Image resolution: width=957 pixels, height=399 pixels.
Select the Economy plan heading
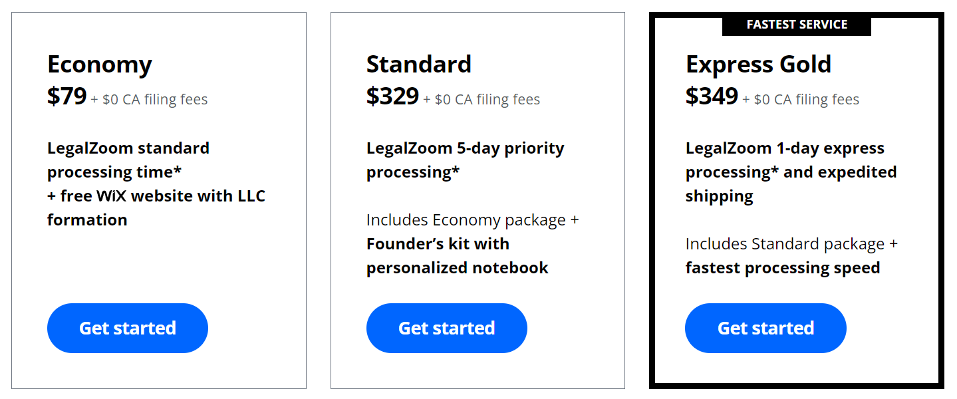(100, 65)
